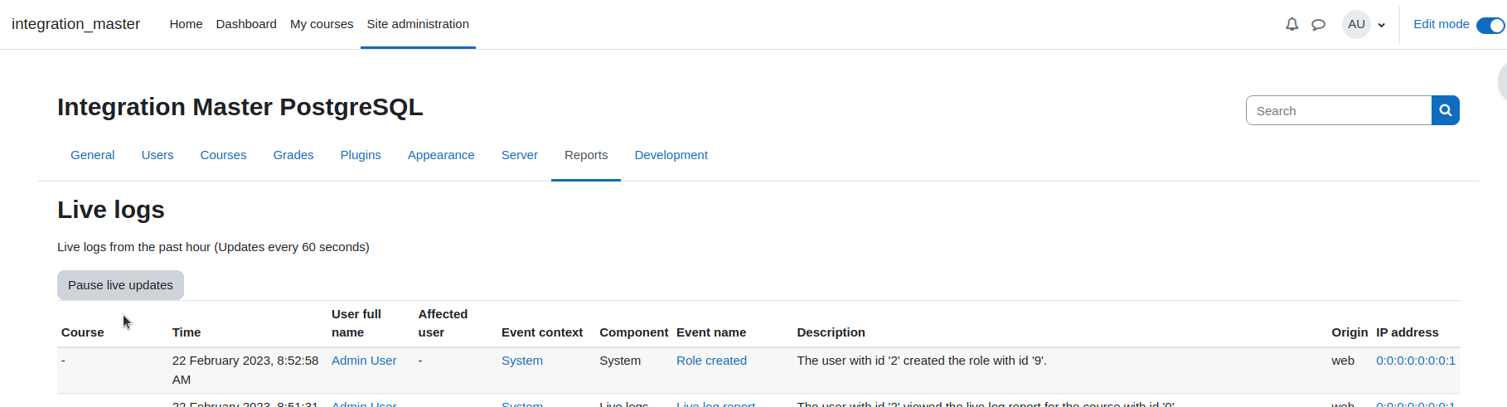Click the integration_master site logo
The height and width of the screenshot is (407, 1507).
click(75, 24)
